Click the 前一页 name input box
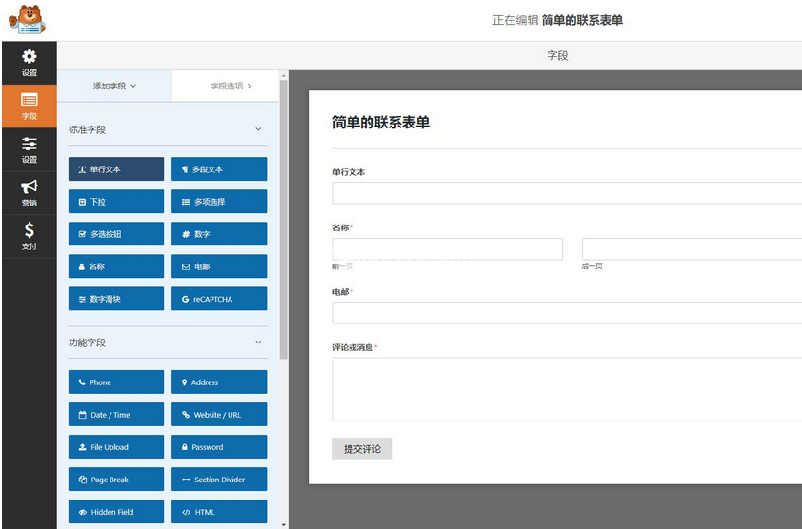The height and width of the screenshot is (529, 802). tap(448, 249)
